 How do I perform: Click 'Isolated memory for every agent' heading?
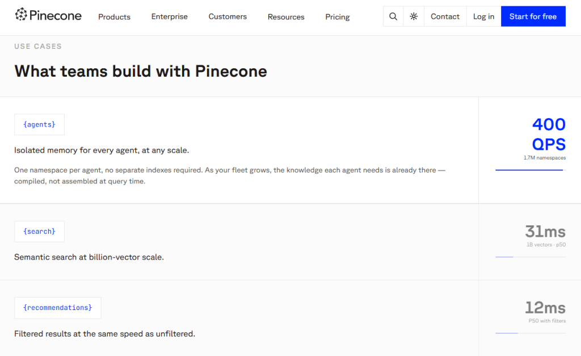click(102, 150)
